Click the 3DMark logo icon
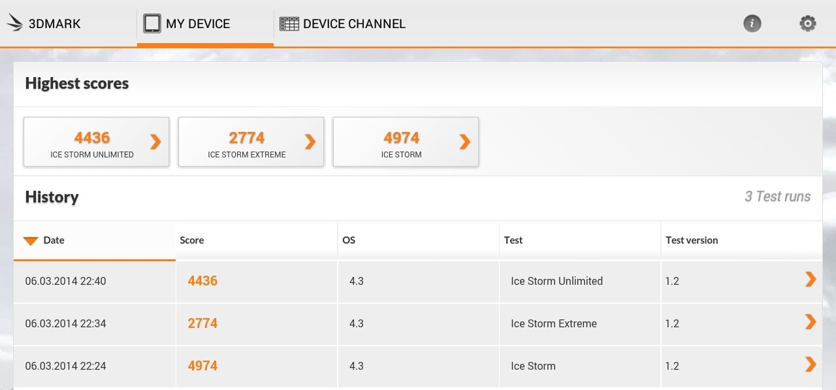The height and width of the screenshot is (390, 836). tap(14, 24)
